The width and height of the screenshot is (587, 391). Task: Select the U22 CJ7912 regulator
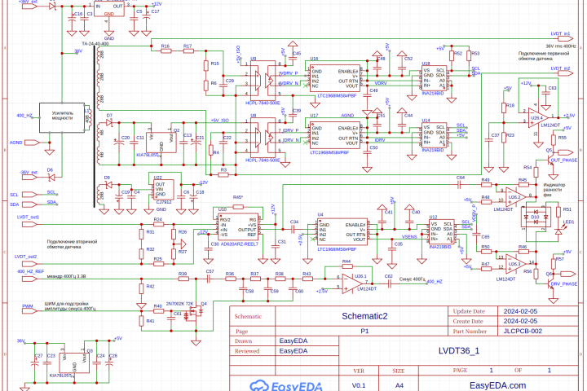point(164,190)
